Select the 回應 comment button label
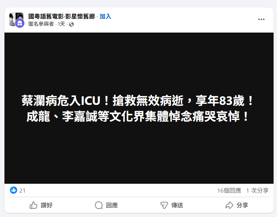The image size is (277, 217). tap(112, 205)
